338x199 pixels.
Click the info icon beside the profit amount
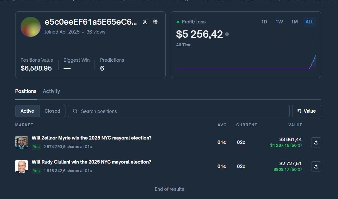click(227, 34)
